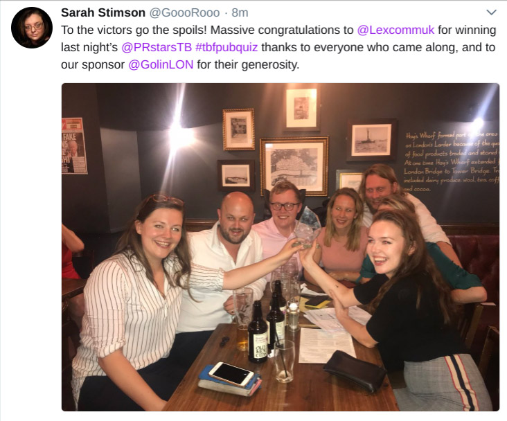The height and width of the screenshot is (421, 507).
Task: Expand the tweet options chevron
Action: coord(491,12)
